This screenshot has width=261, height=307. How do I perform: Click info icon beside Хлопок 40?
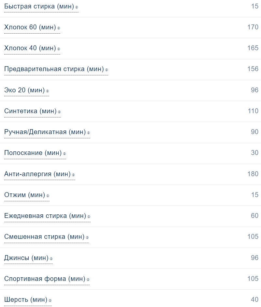[59, 49]
